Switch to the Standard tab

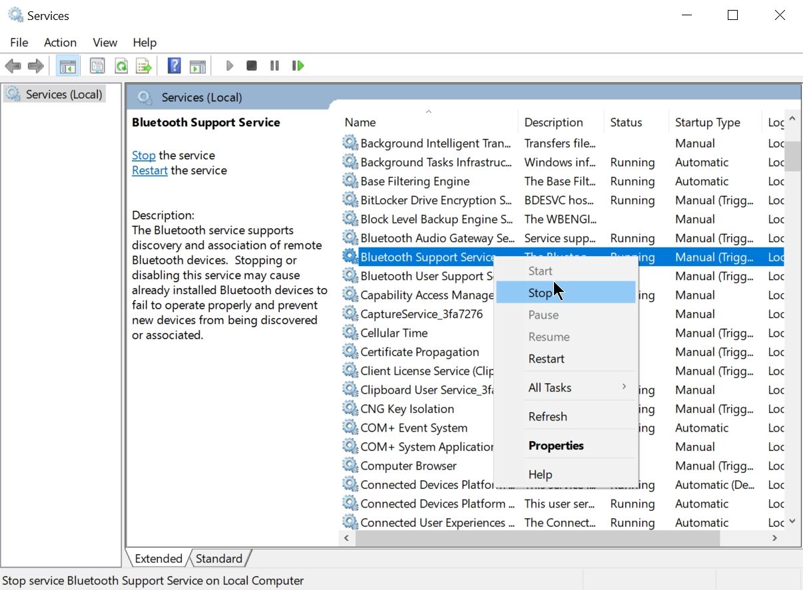pyautogui.click(x=219, y=559)
